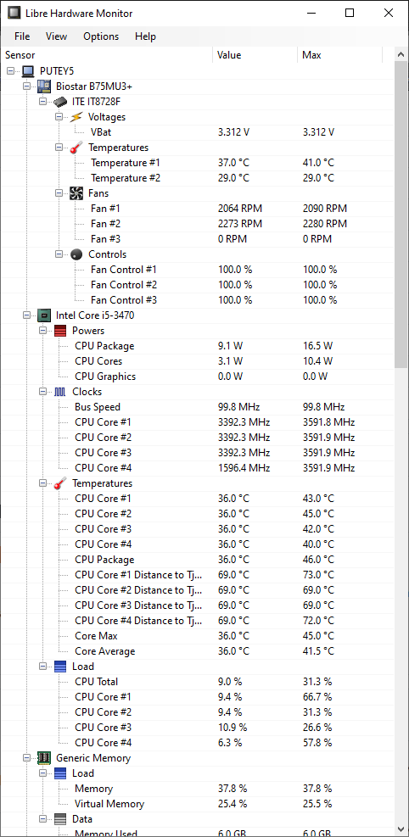This screenshot has width=409, height=837.
Task: Open the Options menu
Action: 101,36
